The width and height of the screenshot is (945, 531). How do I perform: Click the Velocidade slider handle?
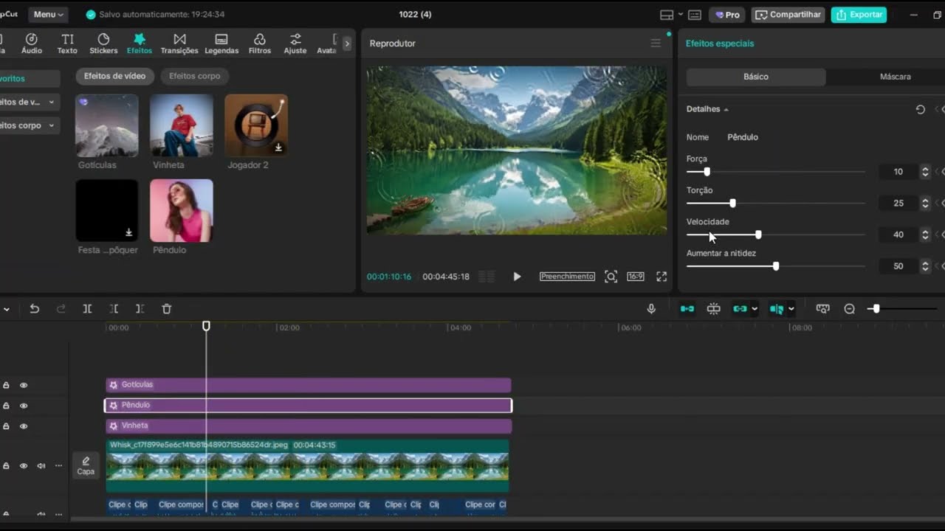point(758,235)
